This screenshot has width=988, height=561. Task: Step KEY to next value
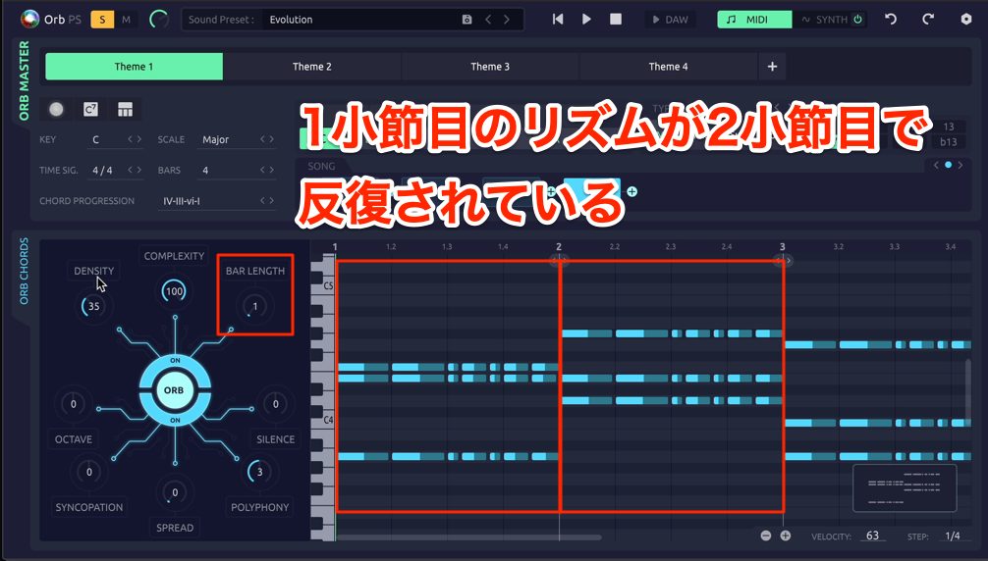click(139, 139)
